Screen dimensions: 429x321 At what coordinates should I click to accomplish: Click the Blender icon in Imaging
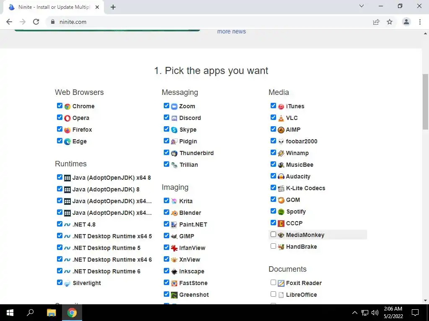pyautogui.click(x=174, y=213)
